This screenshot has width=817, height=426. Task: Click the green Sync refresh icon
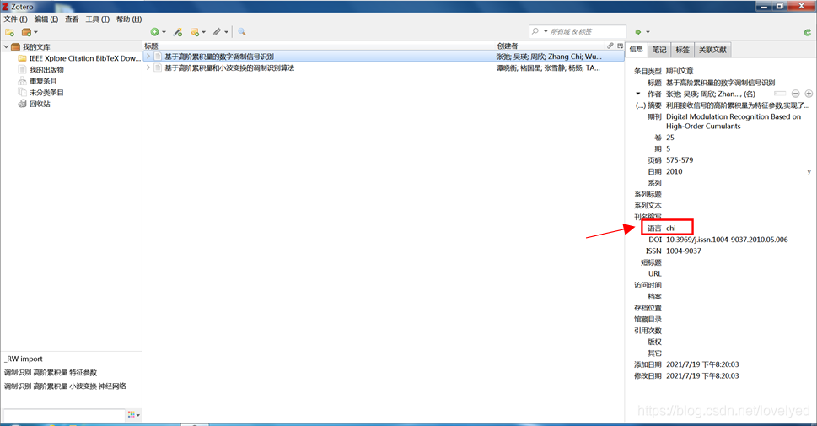pos(807,32)
